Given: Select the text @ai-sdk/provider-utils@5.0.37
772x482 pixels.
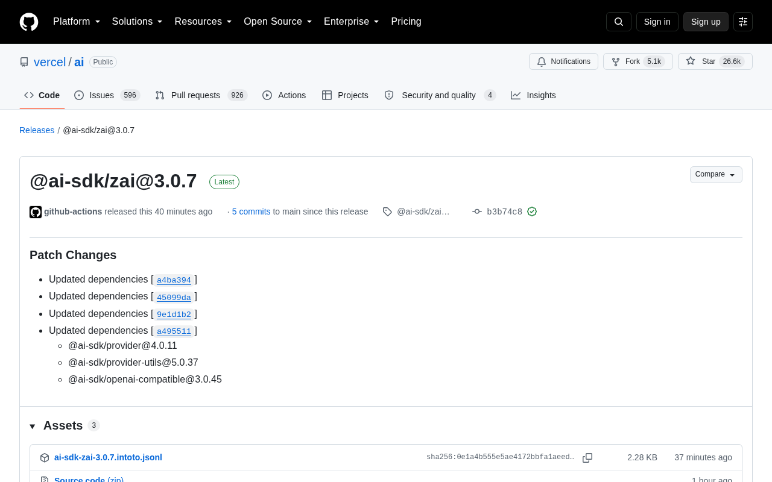Looking at the screenshot, I should (133, 363).
